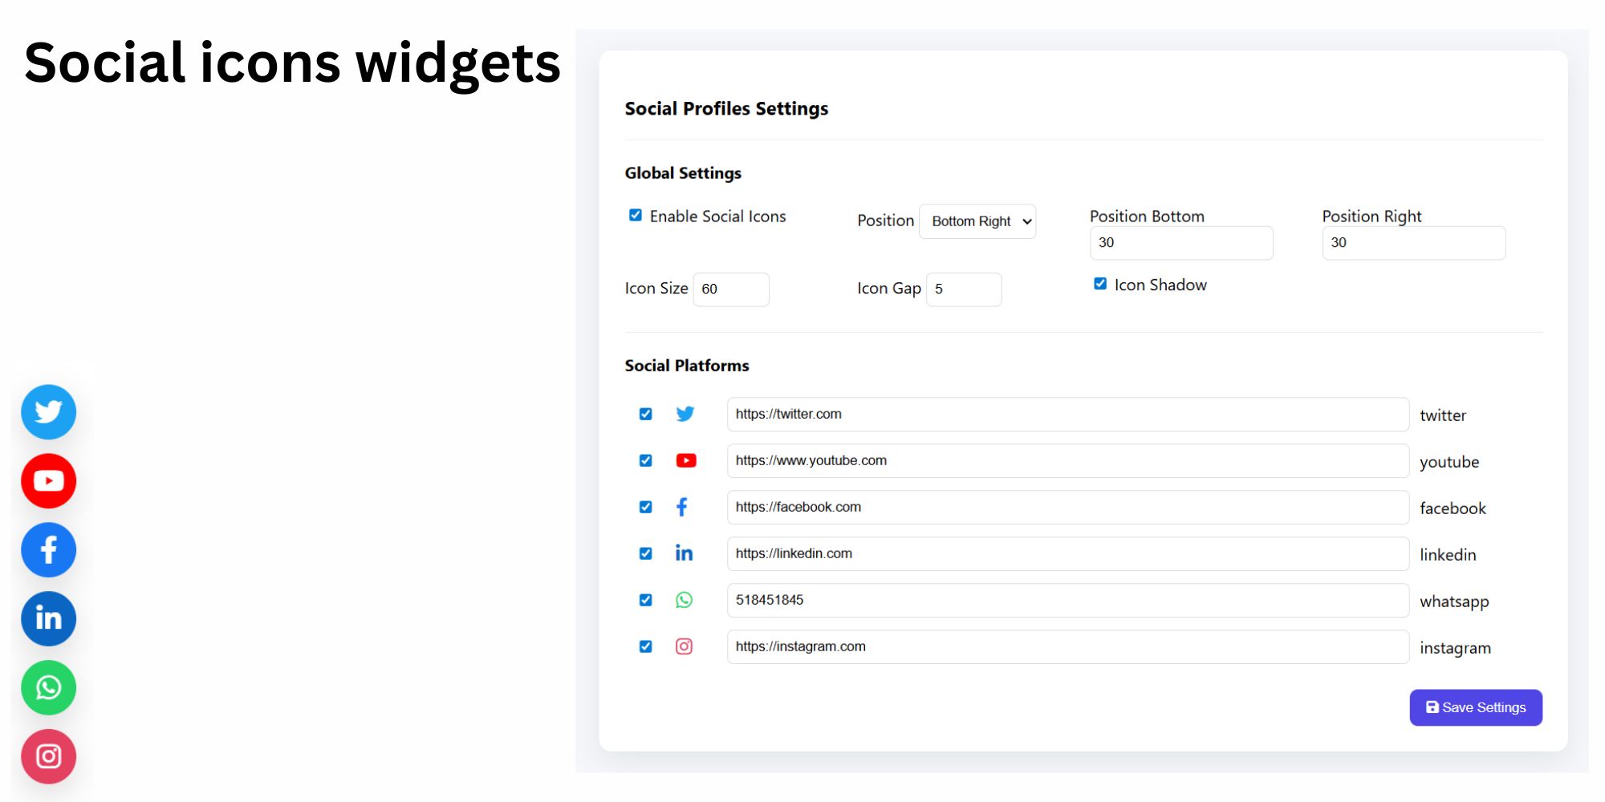Open the Position dropdown showing Bottom Right
Viewport: 1605px width, 802px height.
tap(977, 221)
